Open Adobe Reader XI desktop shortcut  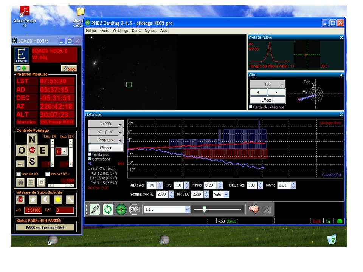pos(25,17)
